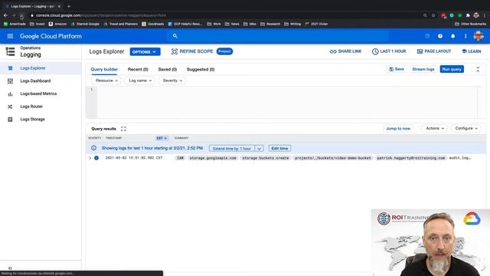The height and width of the screenshot is (276, 490).
Task: Open the extend time arrow dropdown
Action: coord(259,149)
